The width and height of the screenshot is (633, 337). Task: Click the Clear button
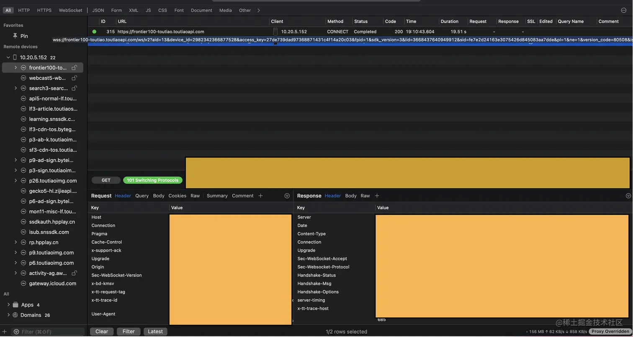point(102,332)
